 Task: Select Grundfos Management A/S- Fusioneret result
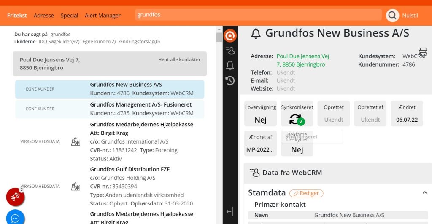[x=110, y=109]
